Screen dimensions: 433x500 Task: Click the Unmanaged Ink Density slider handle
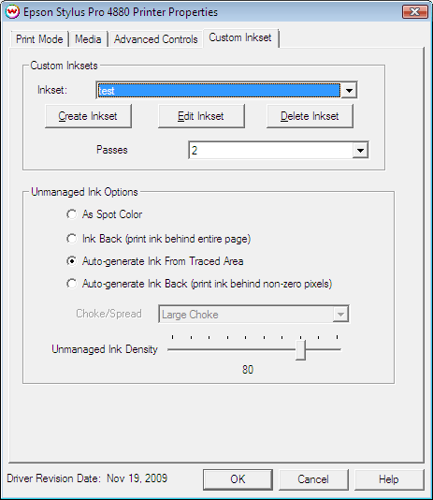[x=300, y=350]
